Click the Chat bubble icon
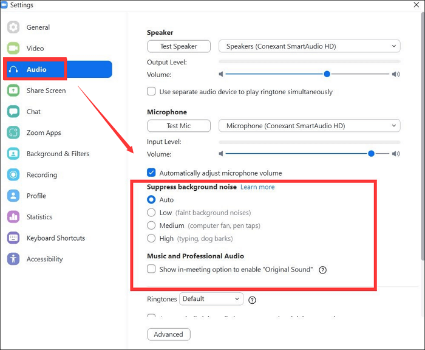 [x=13, y=112]
